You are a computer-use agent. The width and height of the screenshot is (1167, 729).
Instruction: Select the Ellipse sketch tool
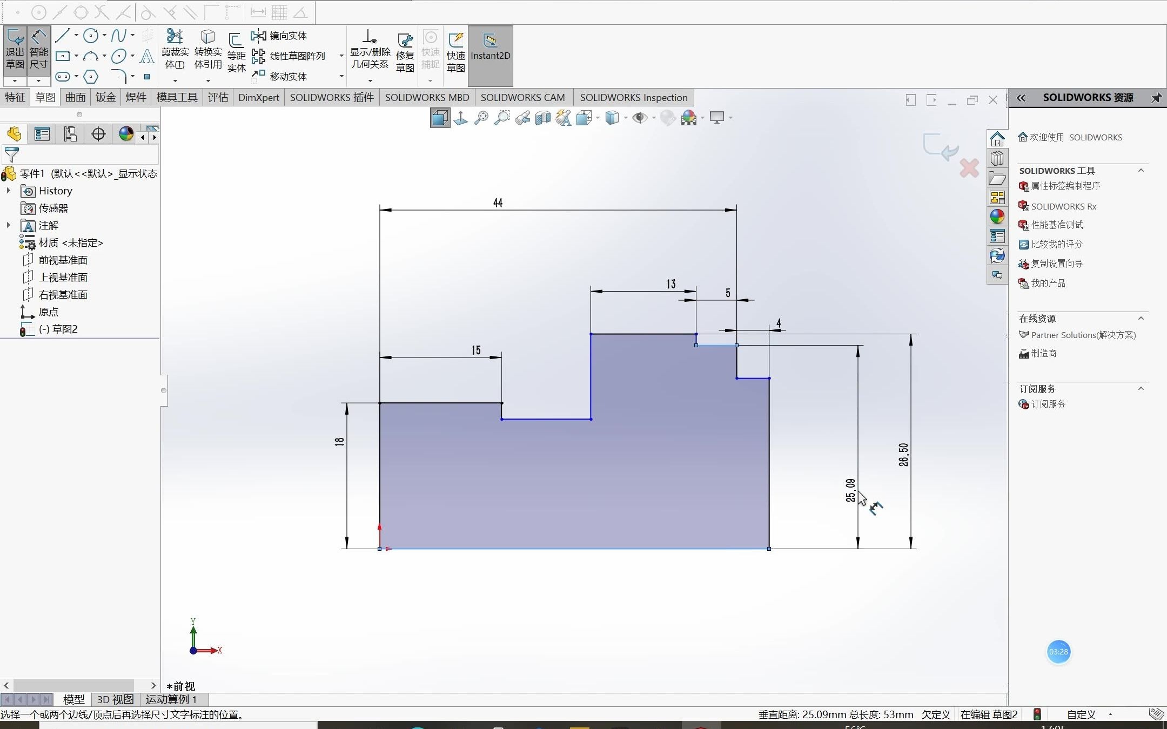[x=119, y=56]
